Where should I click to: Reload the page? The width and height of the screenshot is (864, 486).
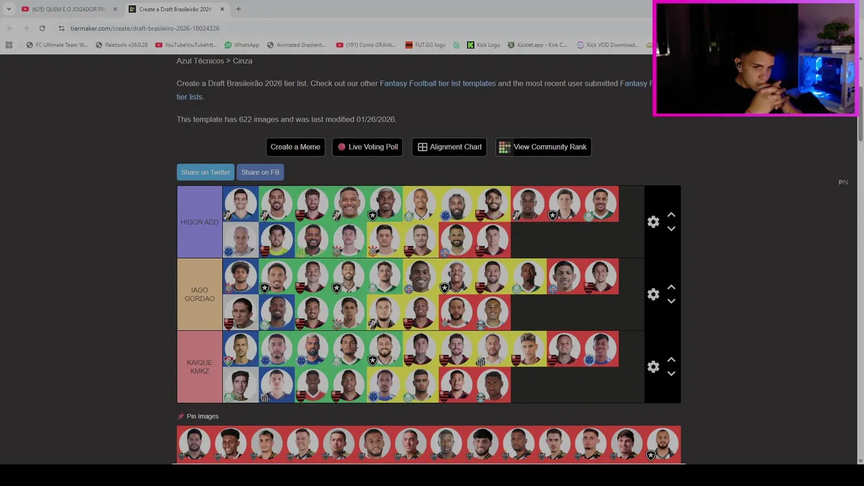pyautogui.click(x=42, y=28)
